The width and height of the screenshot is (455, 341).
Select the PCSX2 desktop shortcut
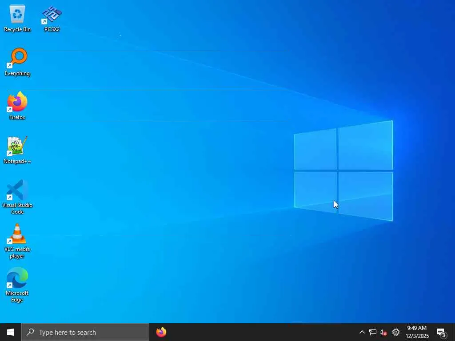(52, 18)
